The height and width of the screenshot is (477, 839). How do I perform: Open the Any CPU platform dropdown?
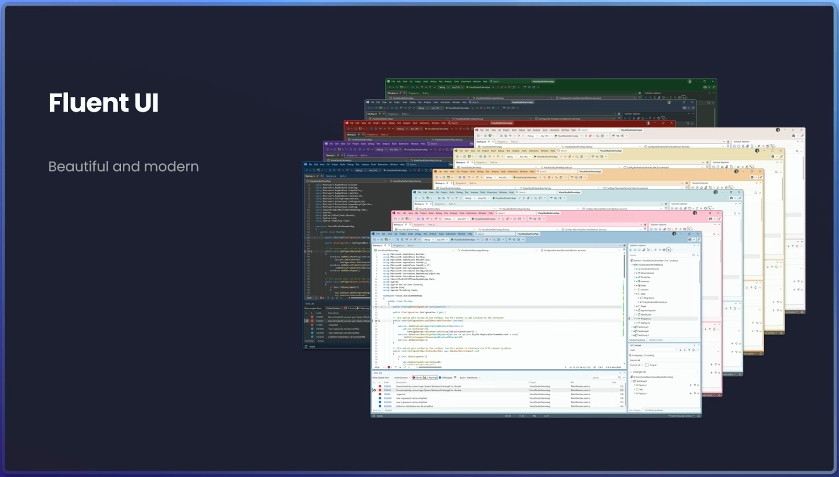click(x=441, y=240)
